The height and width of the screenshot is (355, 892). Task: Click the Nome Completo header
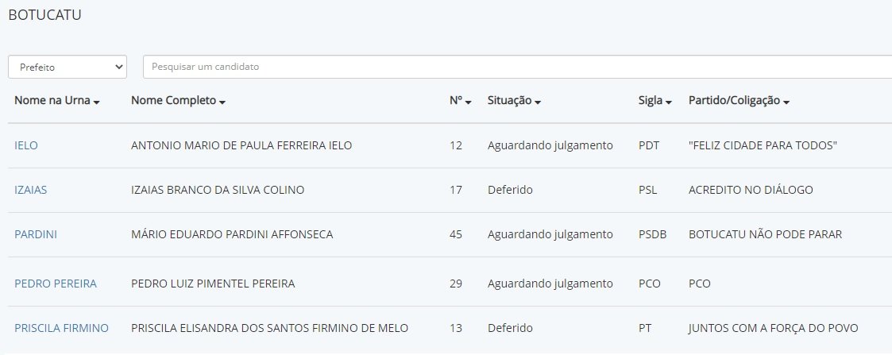[x=173, y=102]
